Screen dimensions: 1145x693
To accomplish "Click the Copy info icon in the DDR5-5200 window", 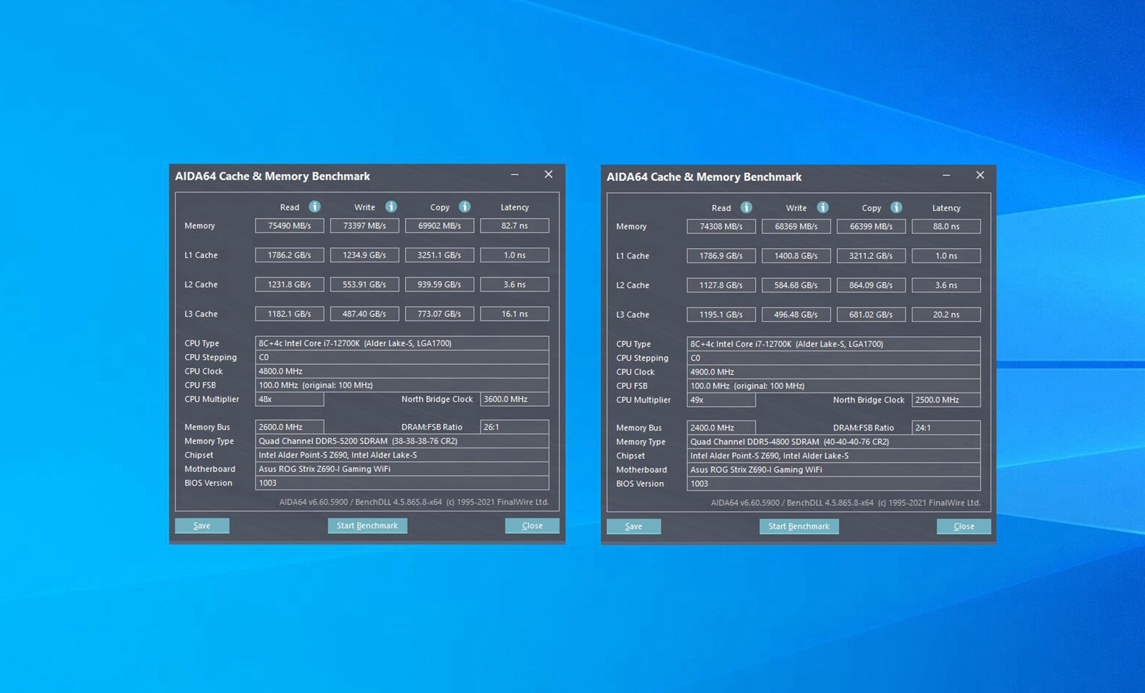I will pyautogui.click(x=465, y=207).
